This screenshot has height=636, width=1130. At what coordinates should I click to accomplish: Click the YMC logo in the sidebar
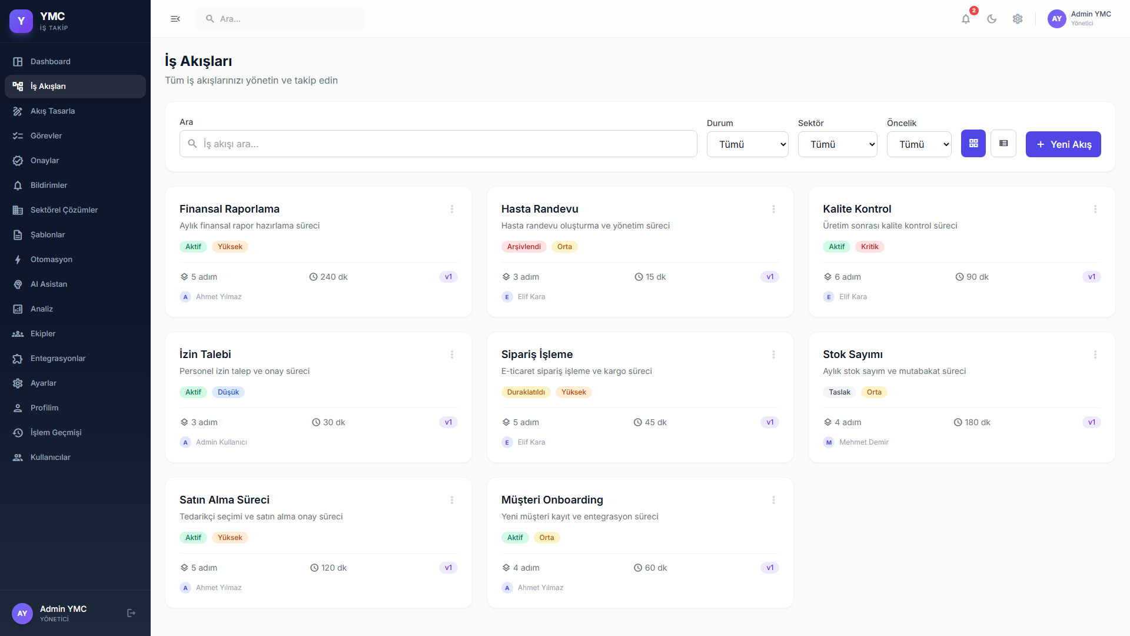click(x=21, y=21)
